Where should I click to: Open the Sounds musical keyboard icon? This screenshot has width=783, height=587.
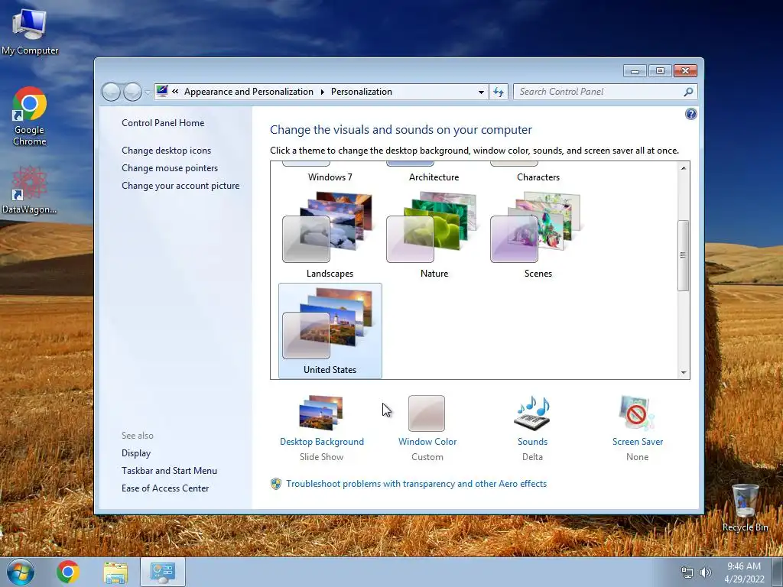coord(532,413)
